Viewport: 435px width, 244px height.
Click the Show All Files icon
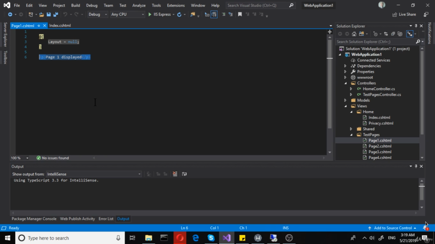tap(400, 34)
